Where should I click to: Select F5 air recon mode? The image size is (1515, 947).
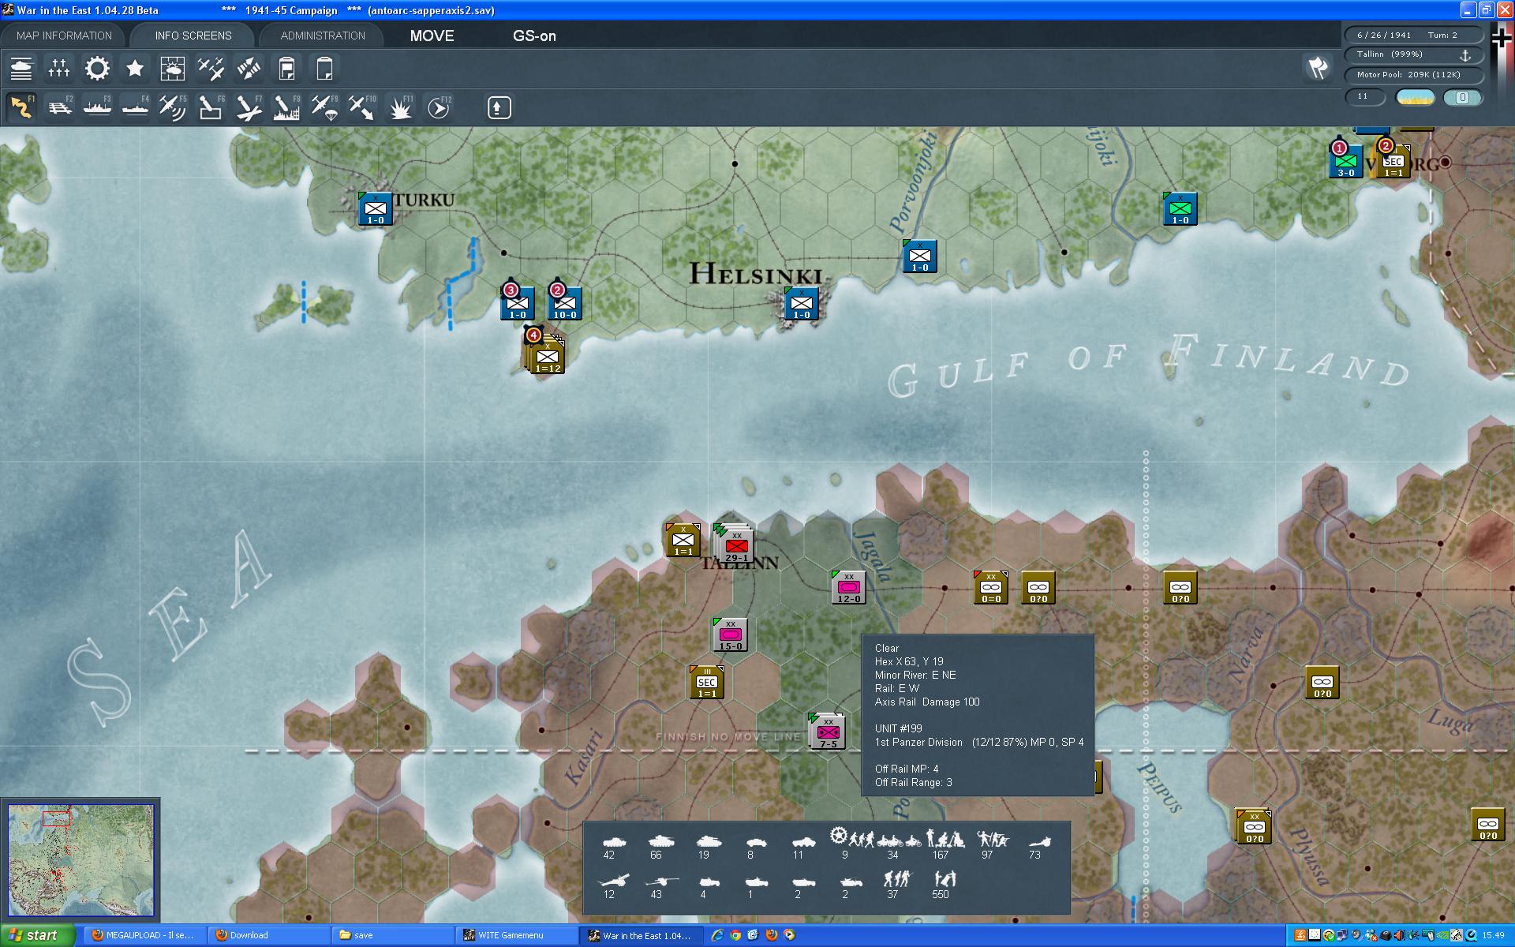(x=173, y=107)
